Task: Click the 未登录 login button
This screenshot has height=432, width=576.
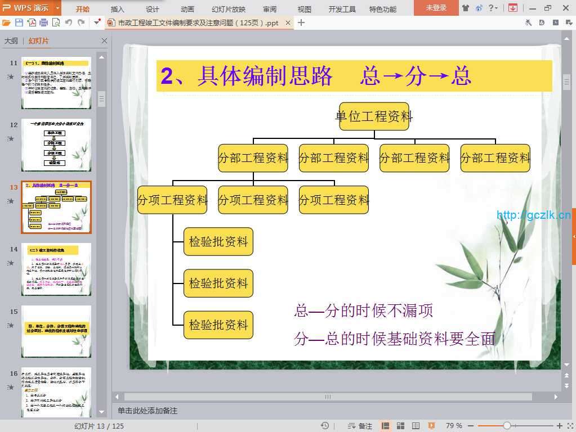Action: (x=436, y=8)
